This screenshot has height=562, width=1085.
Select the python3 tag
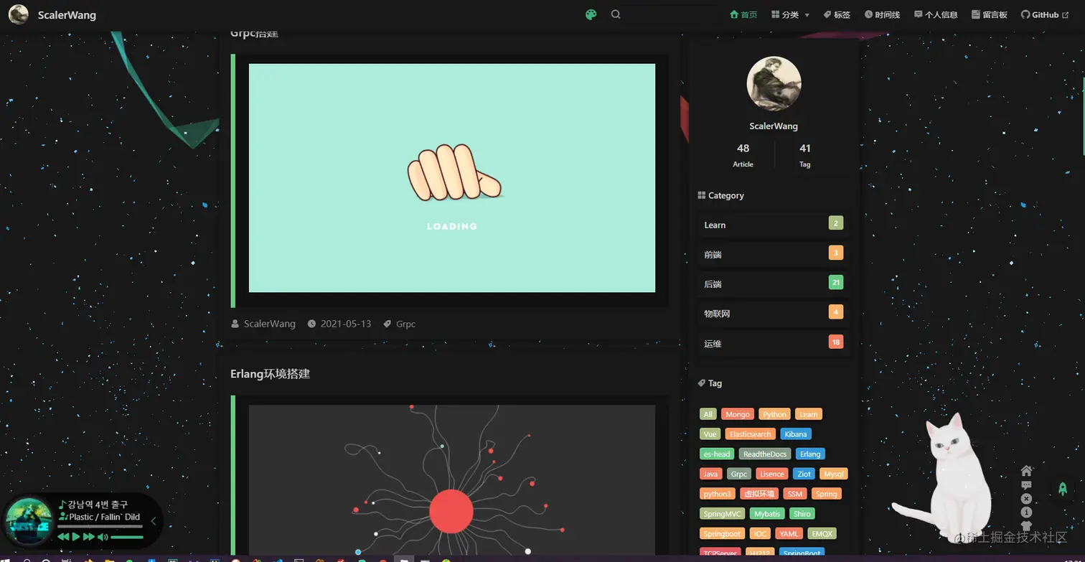tap(718, 494)
